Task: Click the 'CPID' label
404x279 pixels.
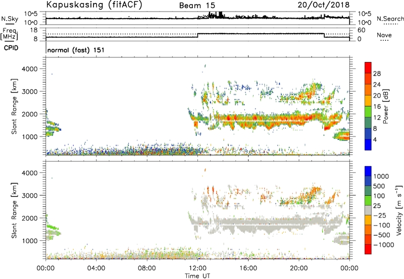Action: click(11, 48)
